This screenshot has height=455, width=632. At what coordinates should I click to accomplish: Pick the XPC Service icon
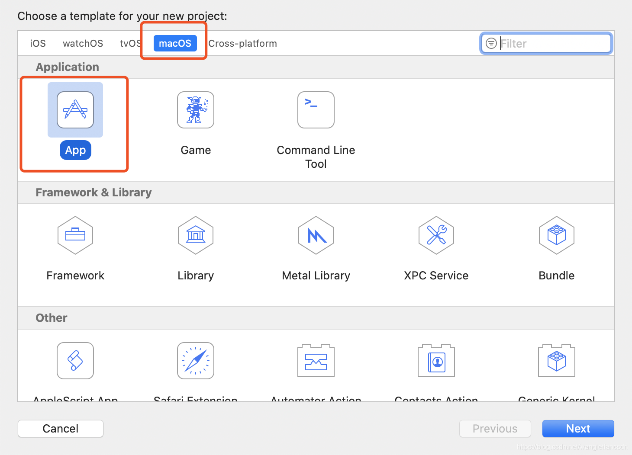tap(436, 235)
